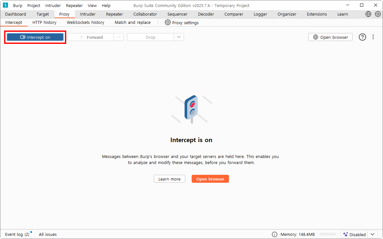383x239 pixels.
Task: Switch to the Logger tab
Action: tap(260, 14)
